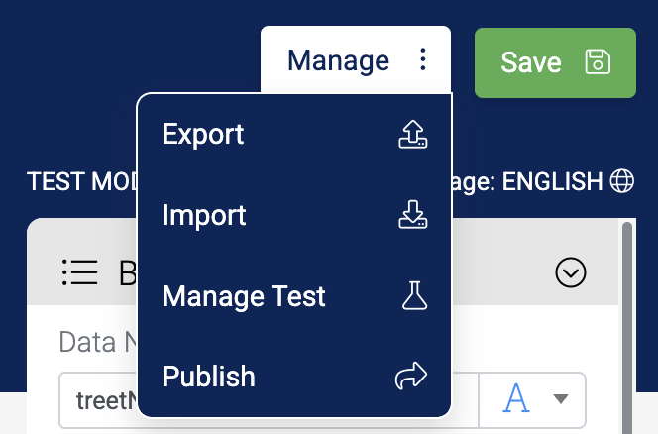Click the Publish share arrow icon
Screen dimensions: 658x434
tap(411, 376)
